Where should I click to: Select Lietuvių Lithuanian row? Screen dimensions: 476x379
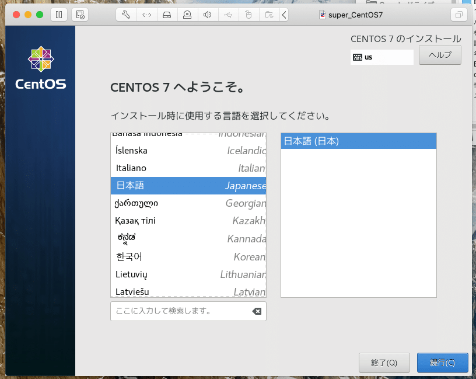[x=188, y=274]
